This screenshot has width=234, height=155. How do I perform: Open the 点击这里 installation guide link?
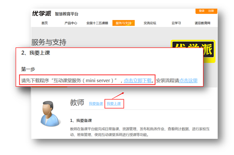coord(188,80)
